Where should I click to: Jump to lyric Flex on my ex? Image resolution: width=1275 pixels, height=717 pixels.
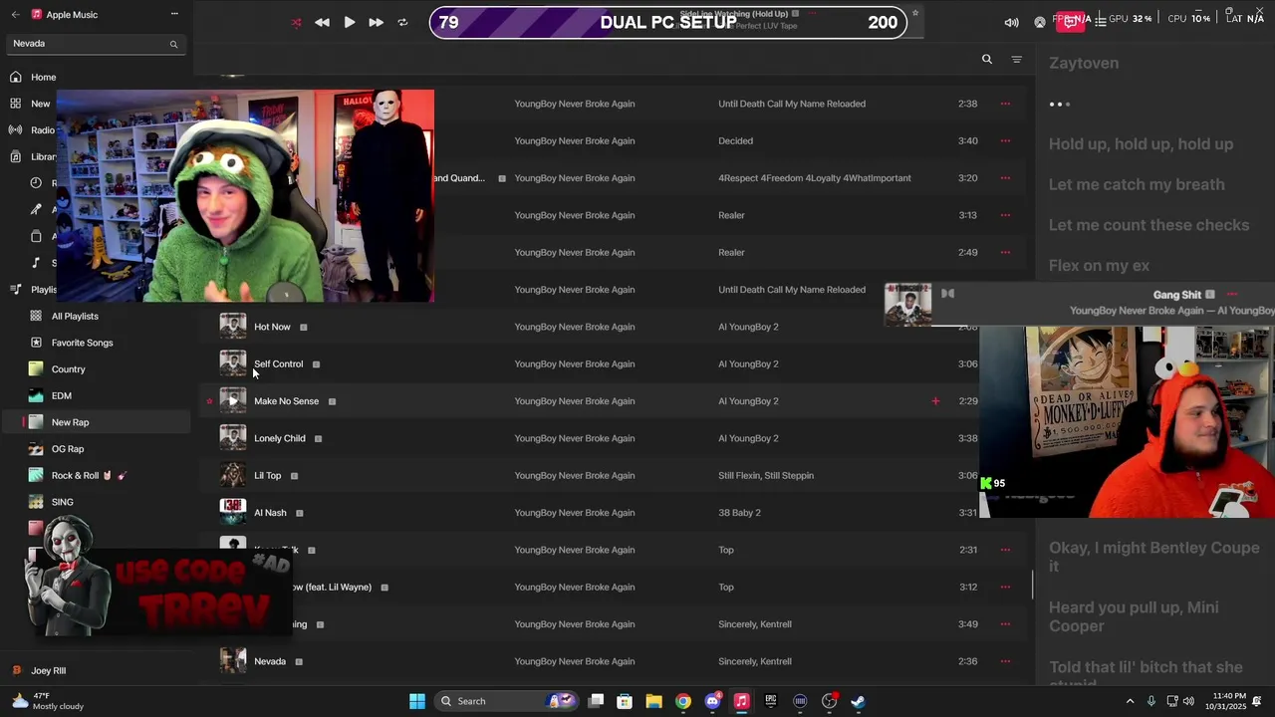coord(1099,265)
